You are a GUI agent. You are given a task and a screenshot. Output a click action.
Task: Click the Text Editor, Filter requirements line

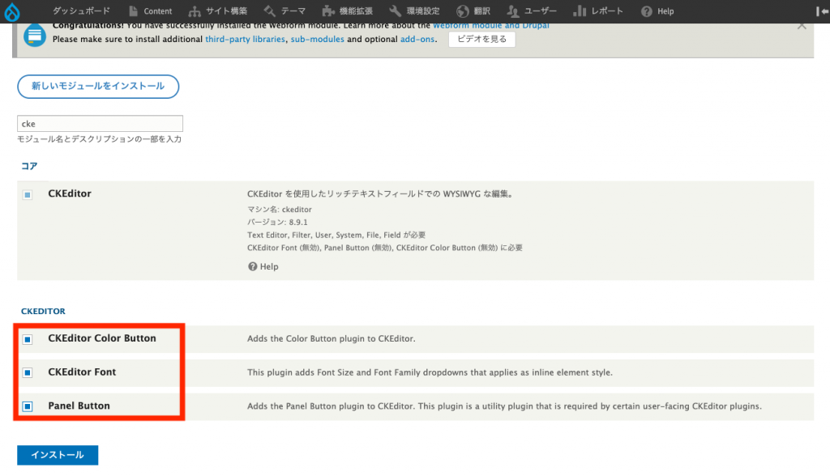tap(336, 235)
